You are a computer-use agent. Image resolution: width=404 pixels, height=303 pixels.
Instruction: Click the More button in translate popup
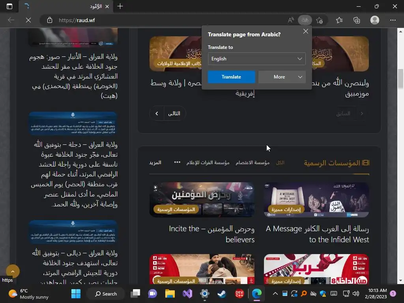[279, 77]
